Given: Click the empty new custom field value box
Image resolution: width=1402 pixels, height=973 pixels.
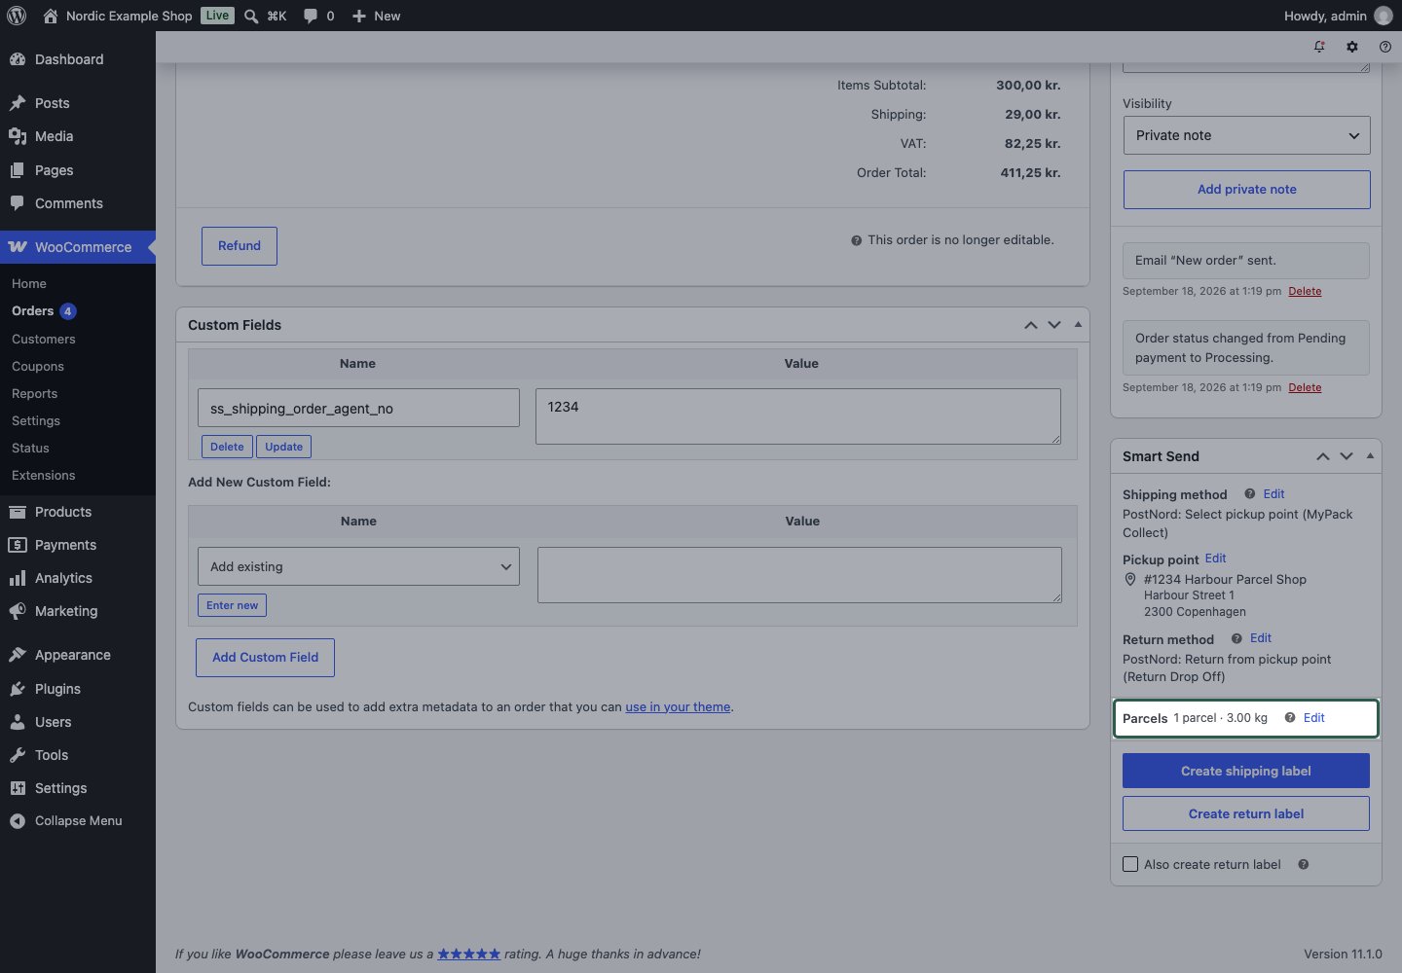Looking at the screenshot, I should coord(799,575).
